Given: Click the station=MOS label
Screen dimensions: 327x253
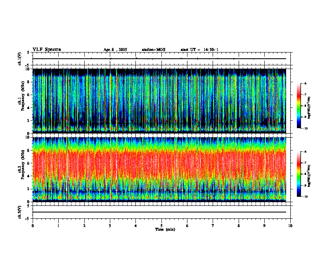Looking at the screenshot, I should (x=154, y=50).
